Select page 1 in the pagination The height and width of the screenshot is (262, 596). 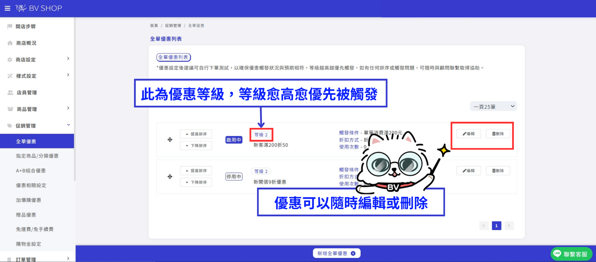tap(496, 226)
